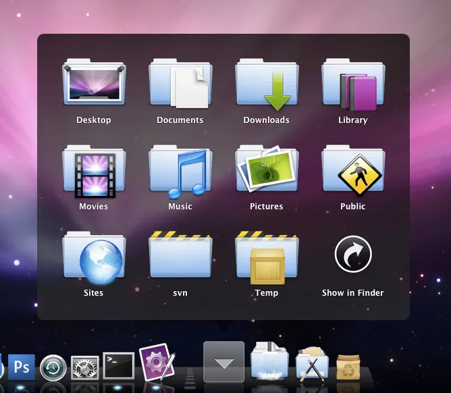Launch Photoshop from the Dock
Viewport: 451px width, 393px height.
22,367
